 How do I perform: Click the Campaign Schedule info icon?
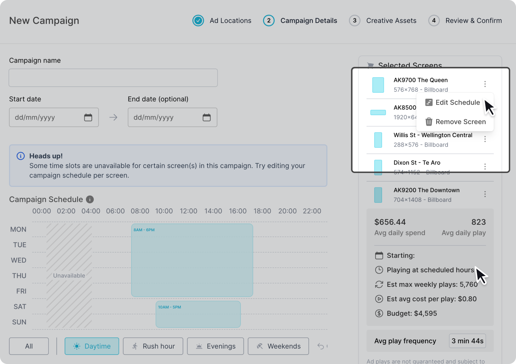90,199
